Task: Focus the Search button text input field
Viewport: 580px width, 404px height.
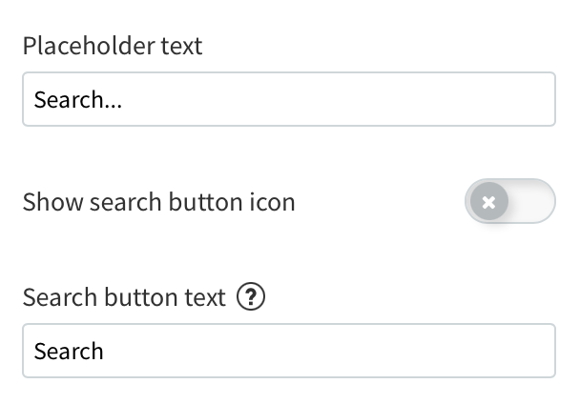Action: click(288, 351)
